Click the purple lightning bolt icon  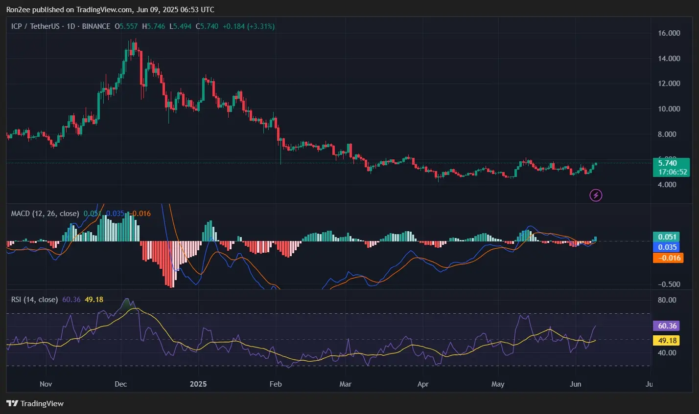pyautogui.click(x=596, y=196)
